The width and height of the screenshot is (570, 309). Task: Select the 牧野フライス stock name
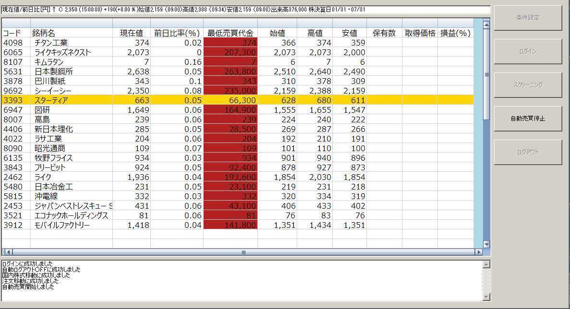pyautogui.click(x=54, y=158)
